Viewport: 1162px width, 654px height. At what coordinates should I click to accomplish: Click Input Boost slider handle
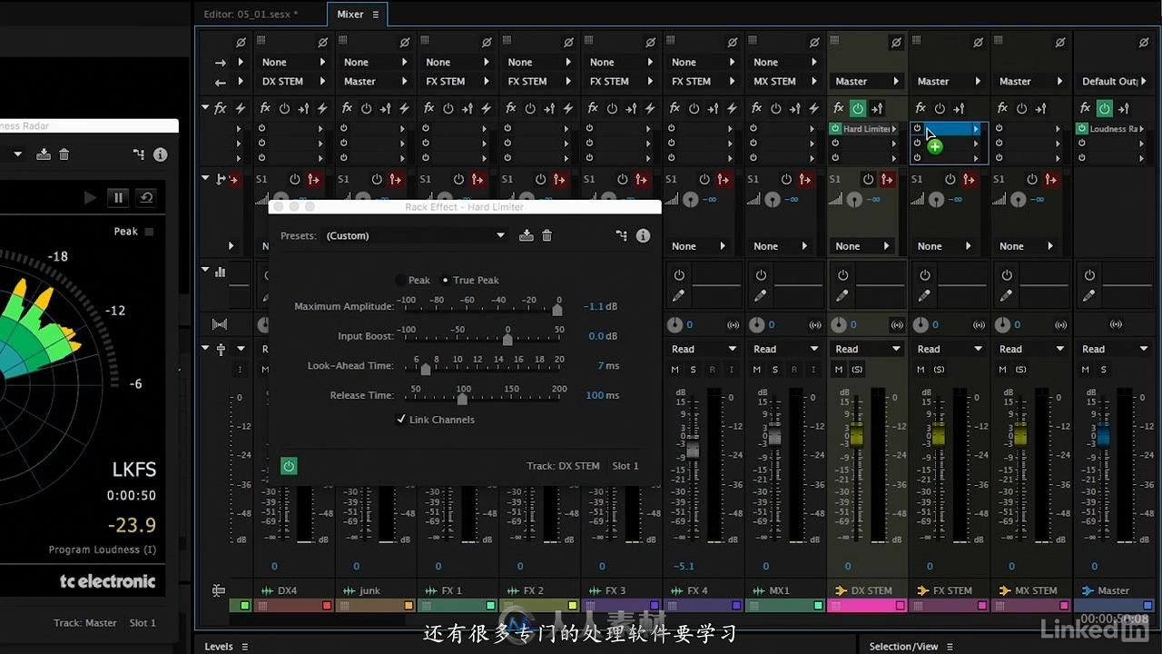(x=507, y=339)
